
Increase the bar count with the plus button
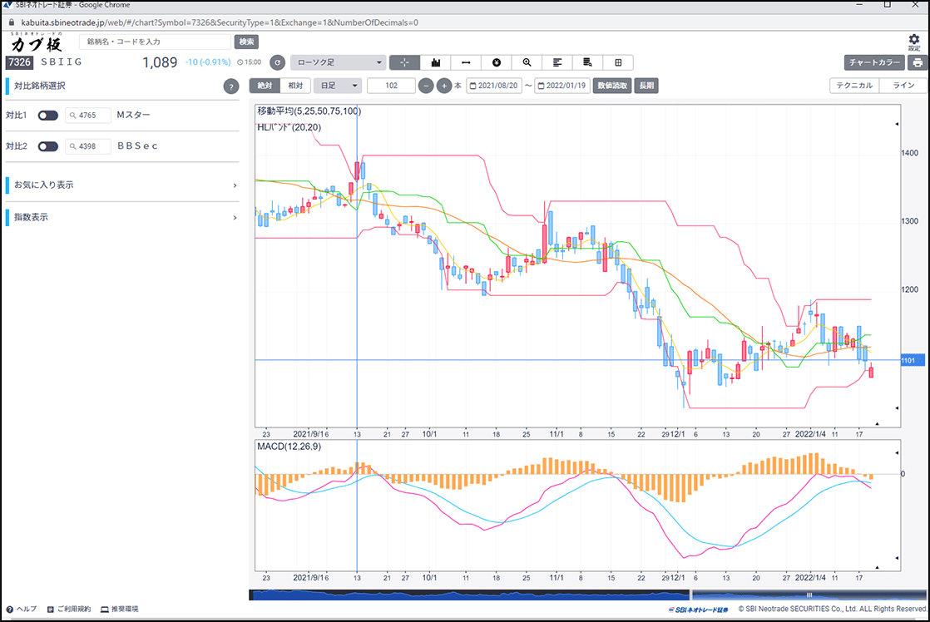coord(444,86)
